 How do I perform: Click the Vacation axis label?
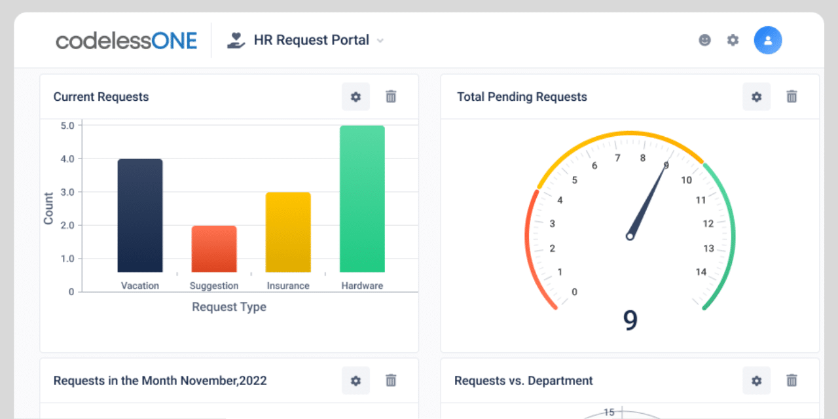(x=140, y=285)
